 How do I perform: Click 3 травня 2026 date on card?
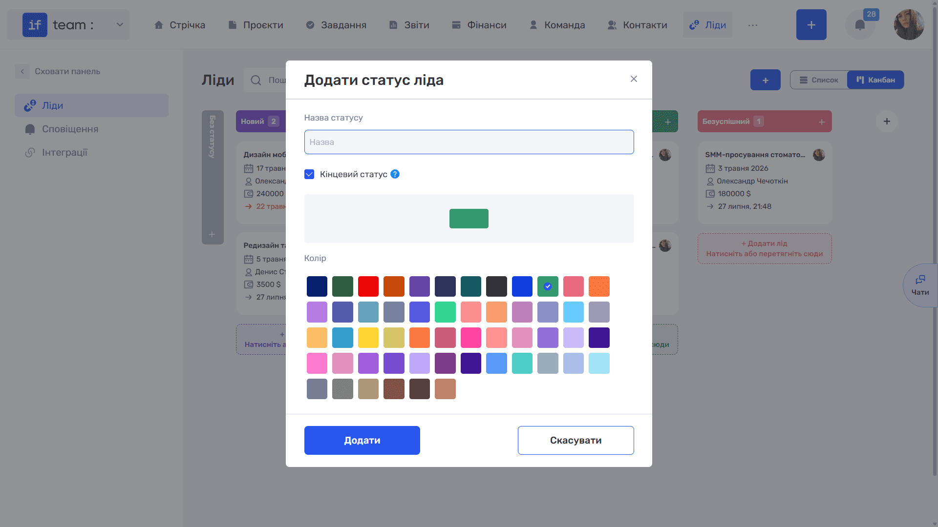pos(743,168)
